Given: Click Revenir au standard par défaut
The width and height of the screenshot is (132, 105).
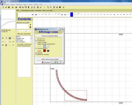Looking at the screenshot, I should coord(50,36).
